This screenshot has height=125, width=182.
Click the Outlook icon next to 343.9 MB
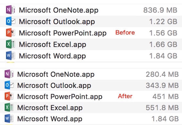click(9, 85)
